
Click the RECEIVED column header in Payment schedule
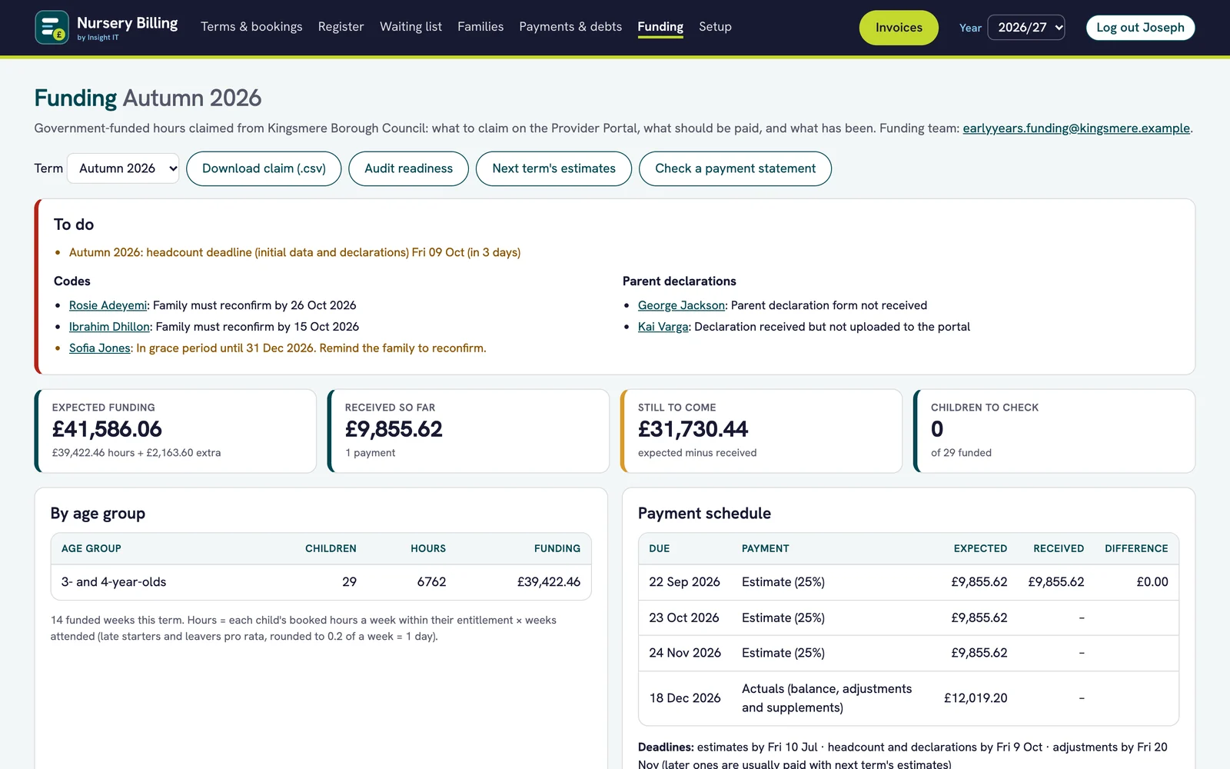click(1059, 548)
